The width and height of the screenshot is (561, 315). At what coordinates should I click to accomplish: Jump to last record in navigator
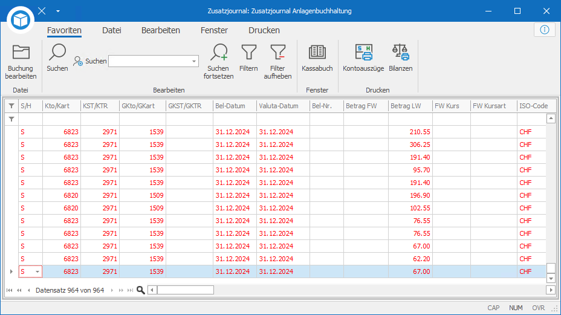coord(130,290)
